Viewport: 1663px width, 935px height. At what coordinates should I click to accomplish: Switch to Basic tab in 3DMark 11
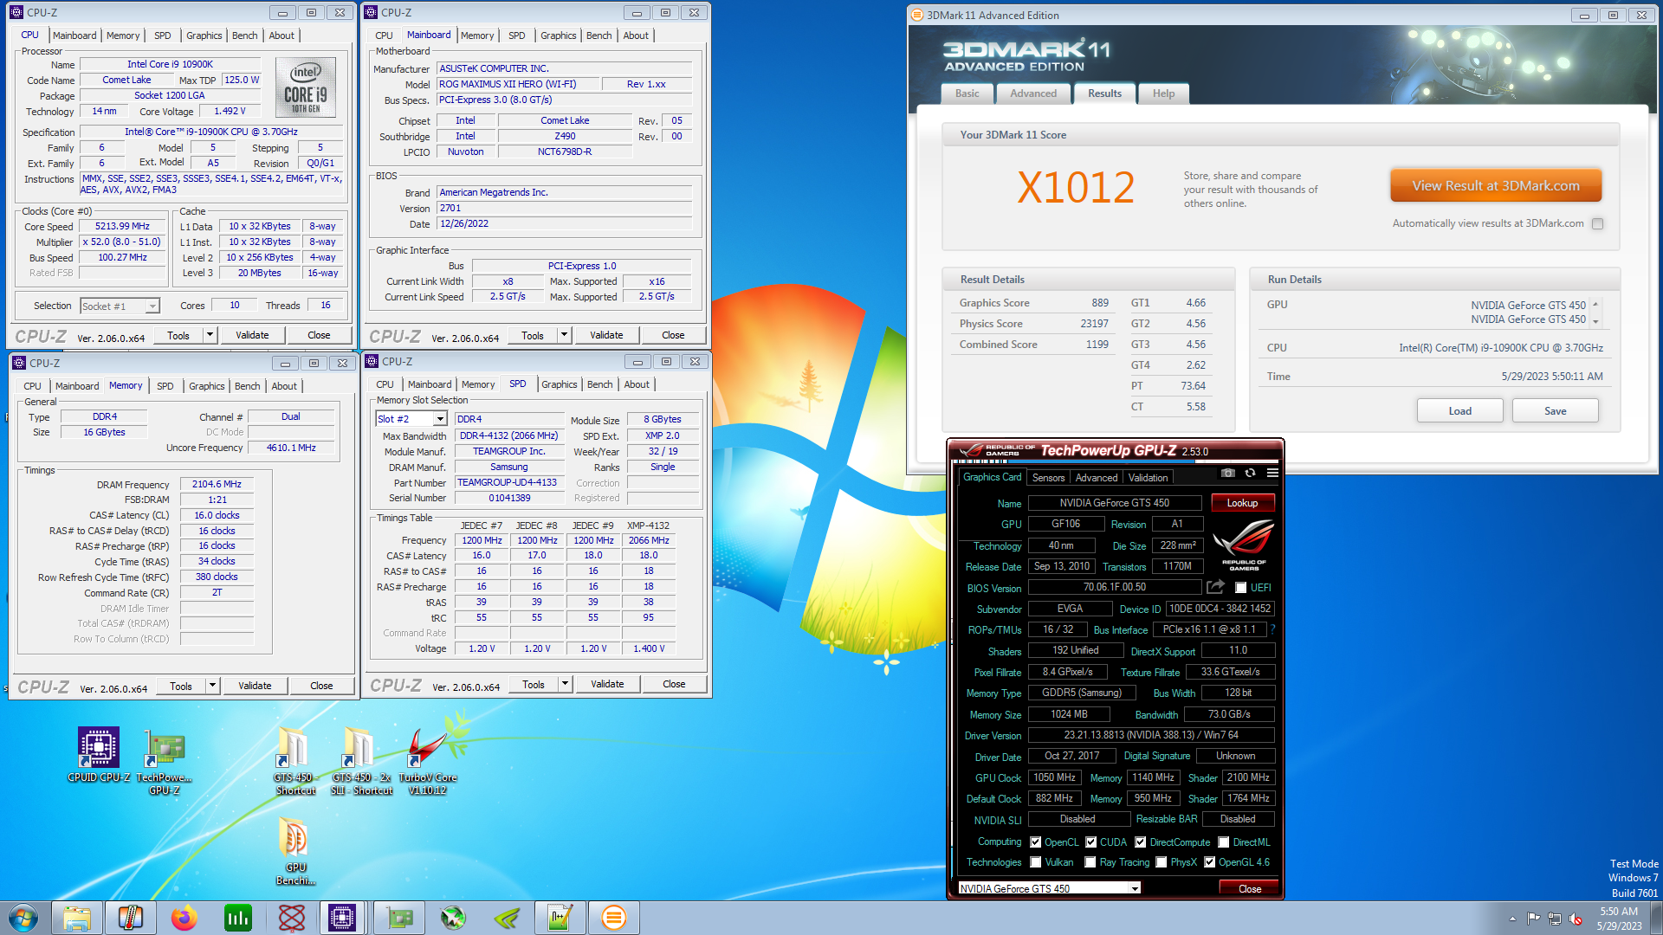point(967,93)
